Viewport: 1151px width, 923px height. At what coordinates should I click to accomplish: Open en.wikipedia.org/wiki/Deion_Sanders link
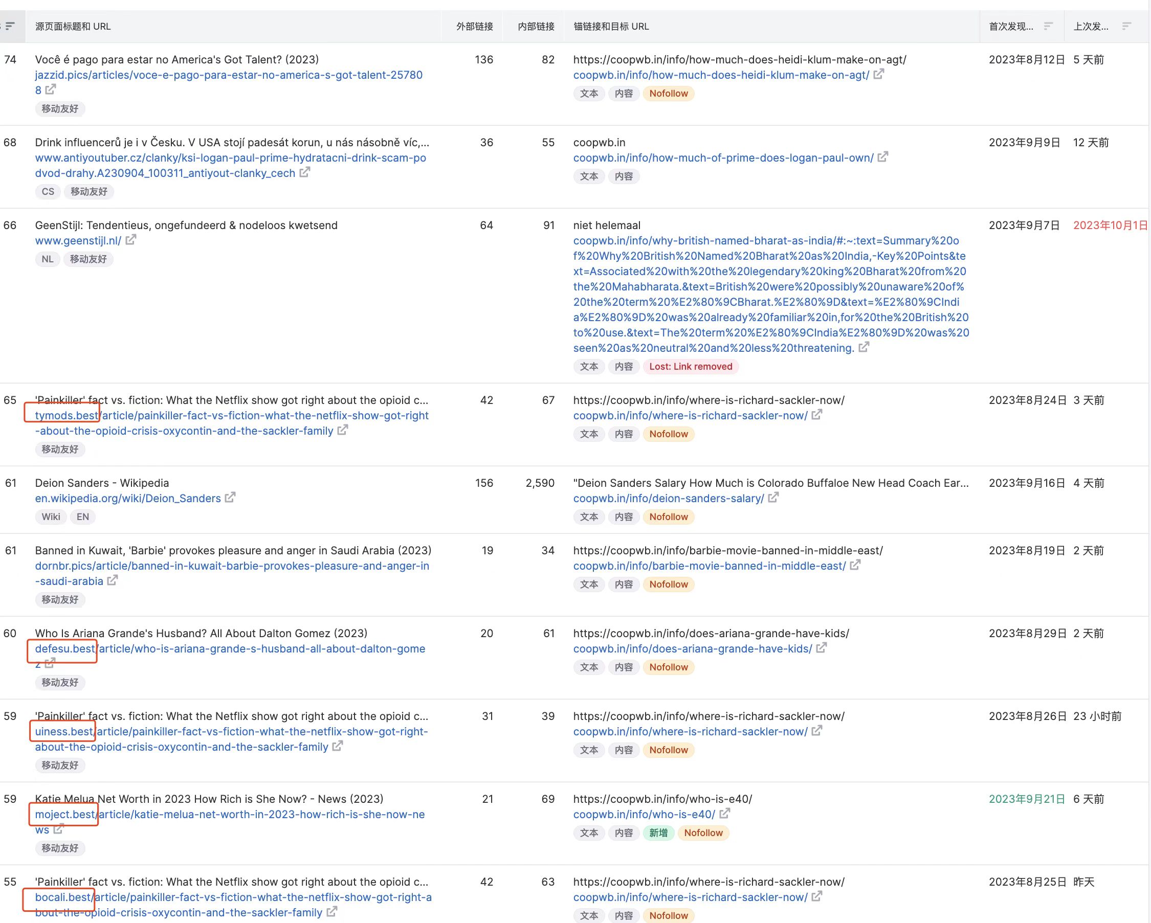128,498
